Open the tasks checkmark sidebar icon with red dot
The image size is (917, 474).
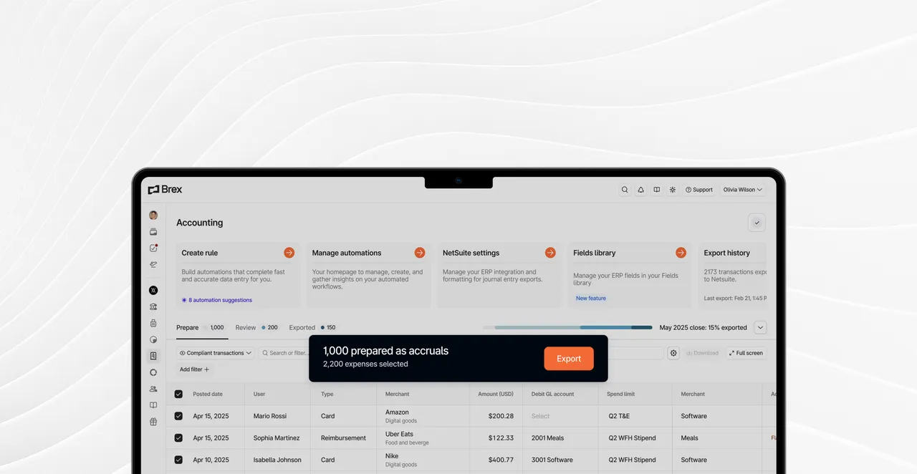coord(153,248)
